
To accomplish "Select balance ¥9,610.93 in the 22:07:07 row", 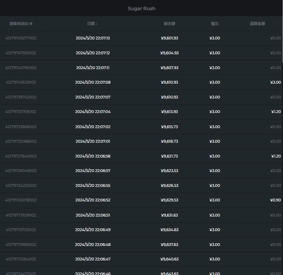I will click(169, 97).
